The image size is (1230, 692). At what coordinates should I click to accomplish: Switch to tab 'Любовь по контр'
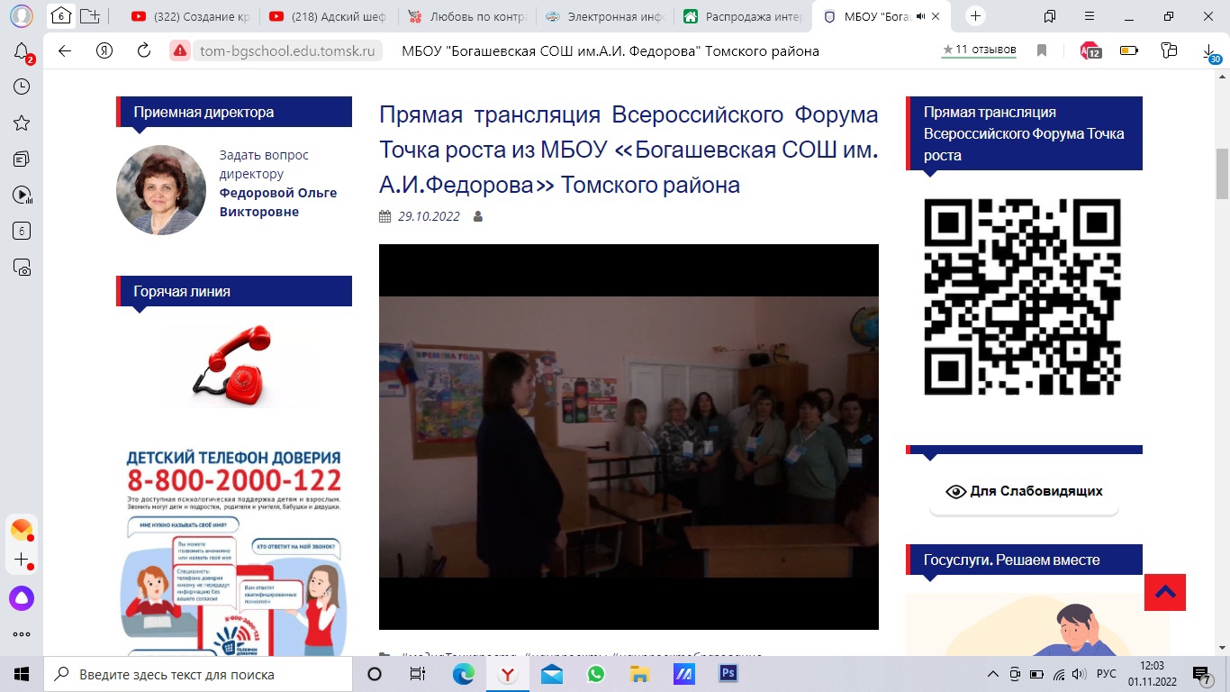(x=467, y=16)
